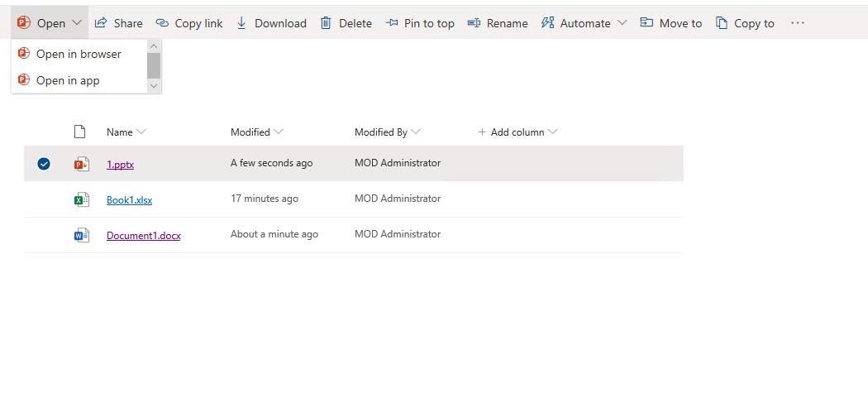Click the Pin to top pin icon

pos(392,22)
